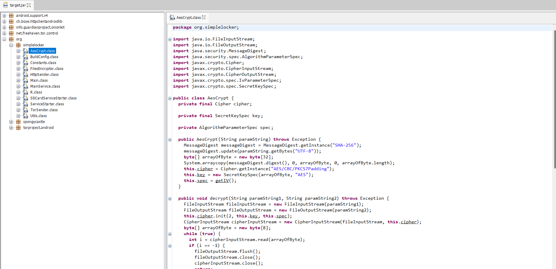
Task: Collapse the decrypt method fold marker
Action: (x=170, y=199)
